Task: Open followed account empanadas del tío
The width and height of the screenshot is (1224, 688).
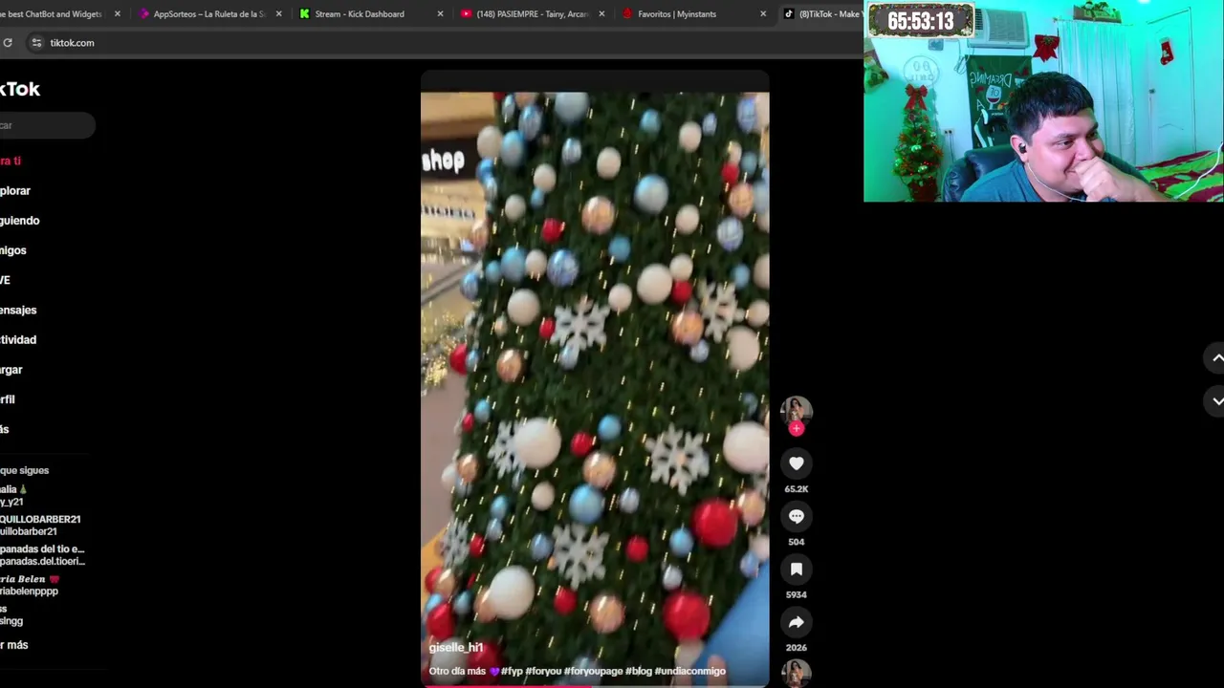Action: (42, 555)
